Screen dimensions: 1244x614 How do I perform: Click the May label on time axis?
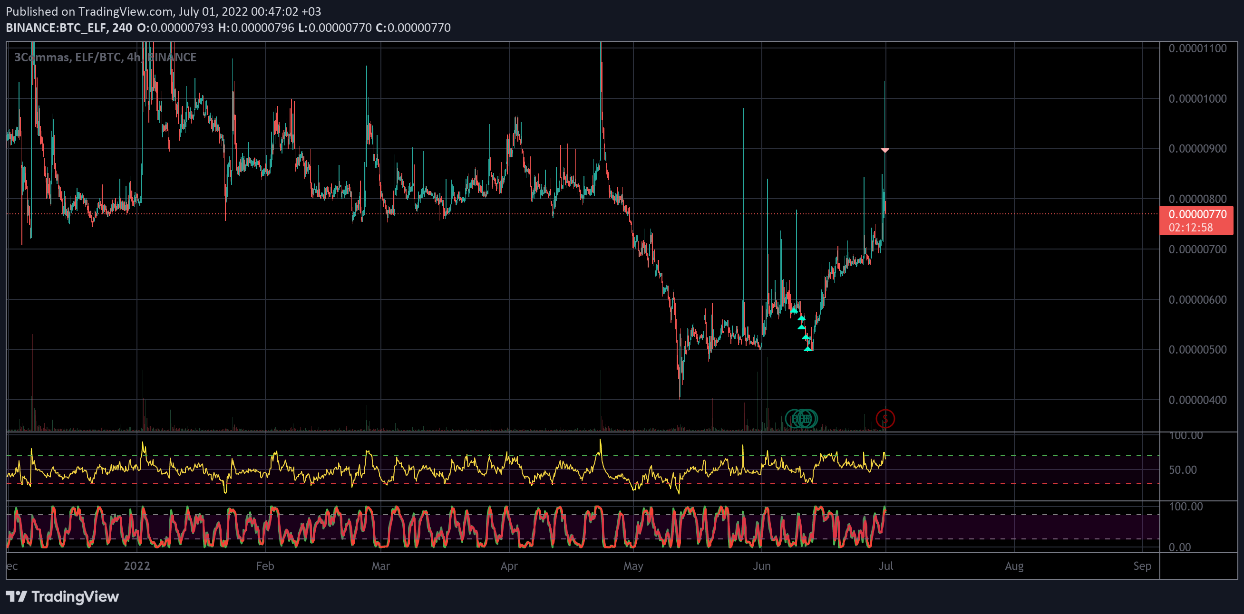[x=633, y=566]
